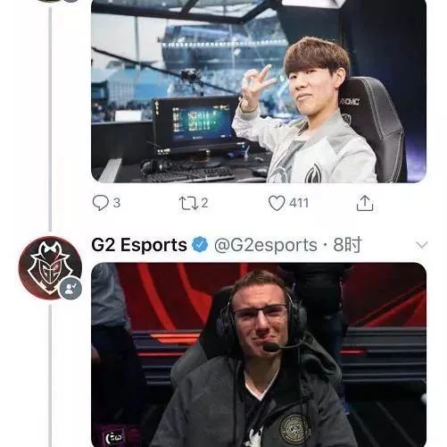Screen dimensions: 447x447
Task: Click the retweet count 2
Action: [x=204, y=203]
